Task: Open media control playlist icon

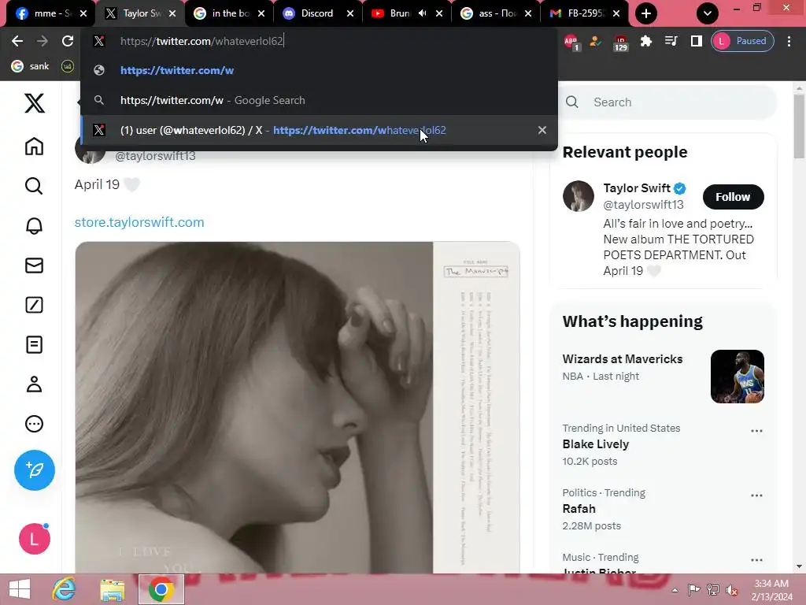Action: [x=671, y=41]
